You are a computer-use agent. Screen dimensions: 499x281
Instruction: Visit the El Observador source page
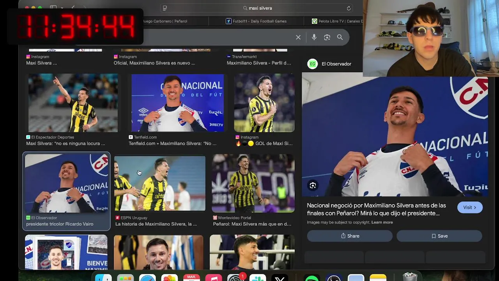pyautogui.click(x=470, y=207)
